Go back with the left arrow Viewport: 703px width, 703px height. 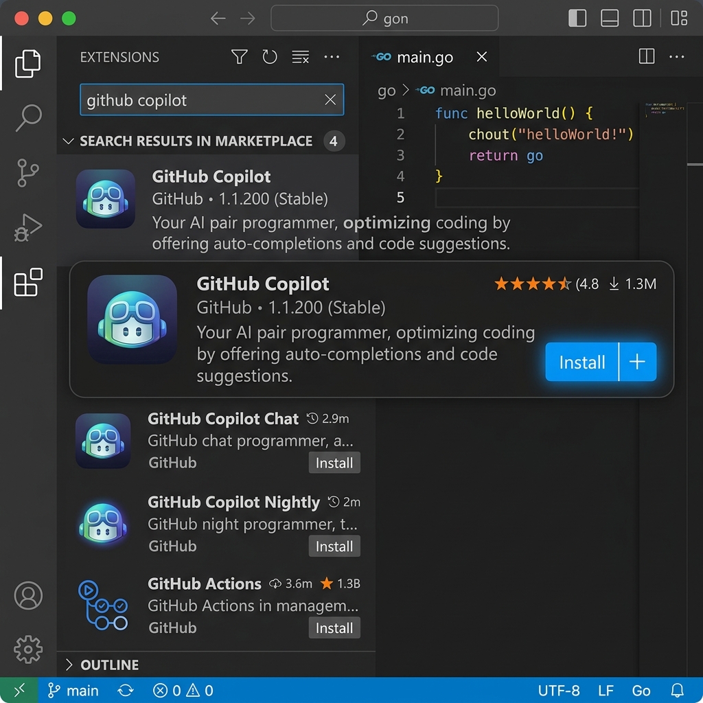click(218, 19)
